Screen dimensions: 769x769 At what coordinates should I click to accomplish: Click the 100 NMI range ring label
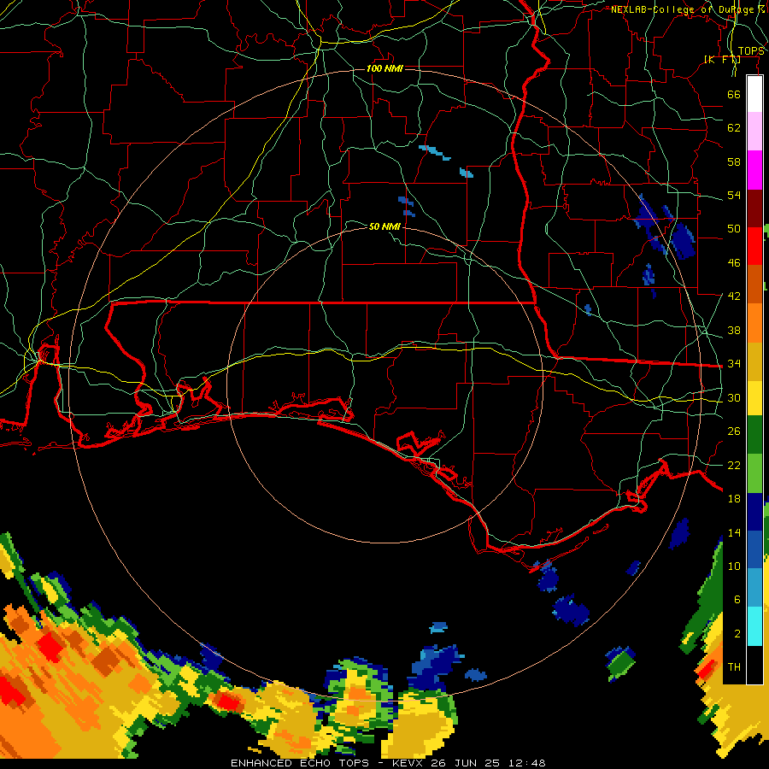[385, 68]
